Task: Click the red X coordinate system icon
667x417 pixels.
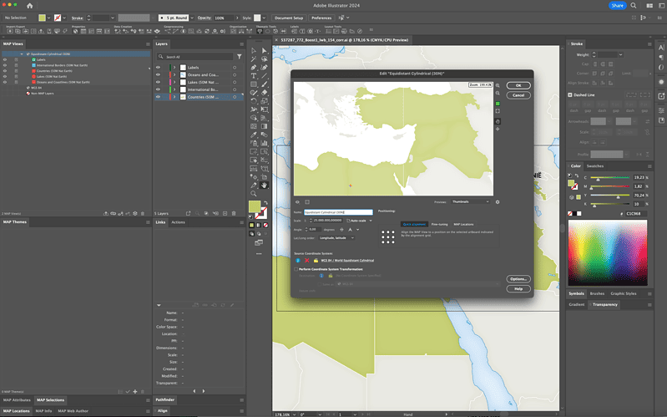Action: [306, 260]
